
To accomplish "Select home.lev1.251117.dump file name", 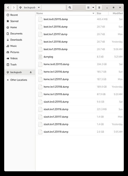I will pyautogui.click(x=56, y=79).
